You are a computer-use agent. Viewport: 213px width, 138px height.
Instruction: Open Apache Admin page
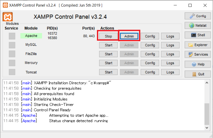click(129, 36)
